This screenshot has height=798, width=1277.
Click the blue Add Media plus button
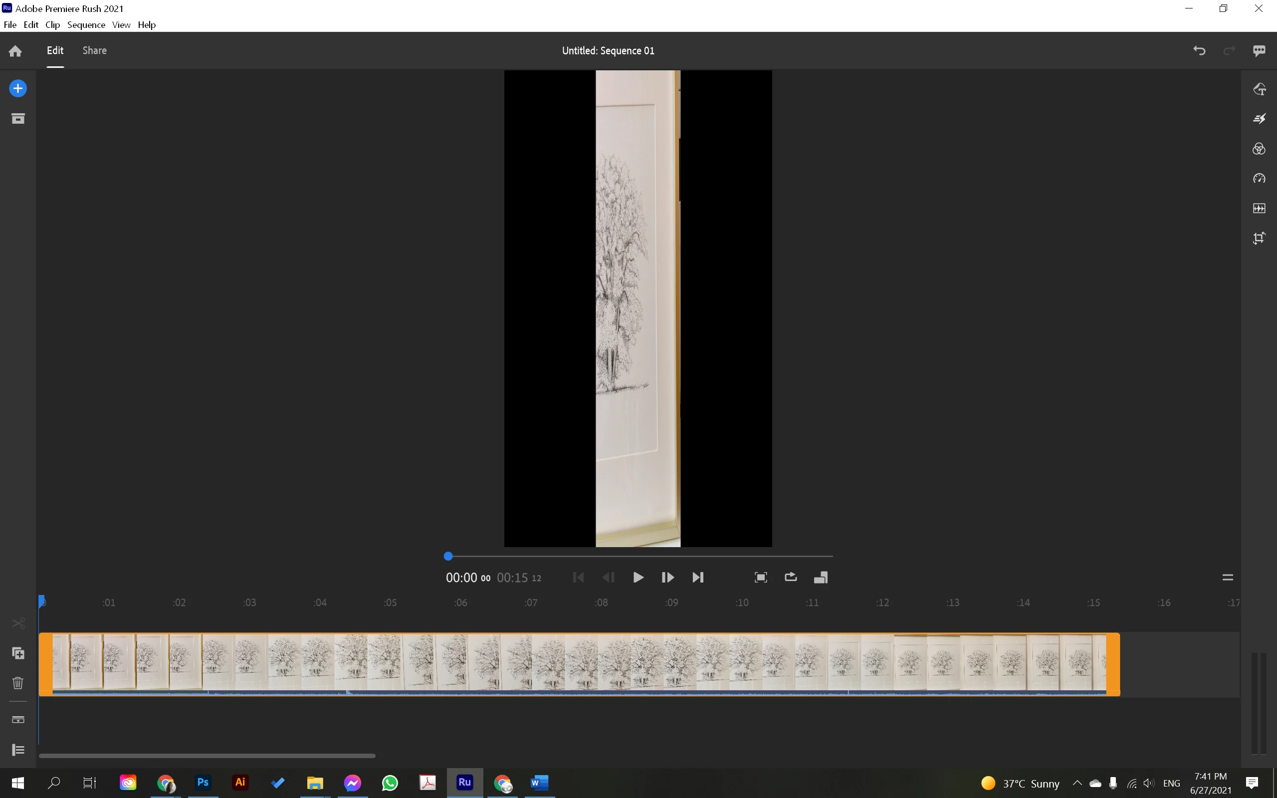18,88
